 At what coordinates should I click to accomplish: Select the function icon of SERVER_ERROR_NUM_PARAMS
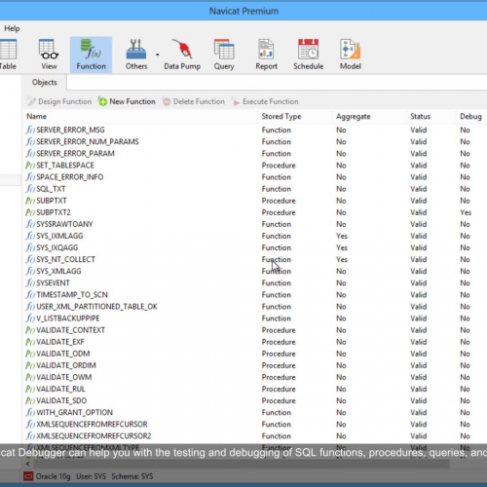coord(30,141)
